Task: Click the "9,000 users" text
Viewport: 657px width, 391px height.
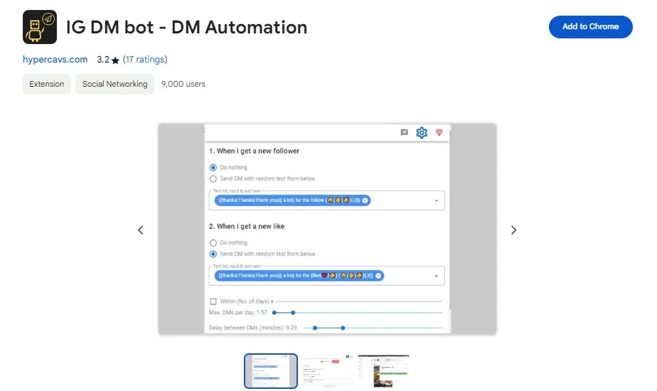Action: point(183,84)
